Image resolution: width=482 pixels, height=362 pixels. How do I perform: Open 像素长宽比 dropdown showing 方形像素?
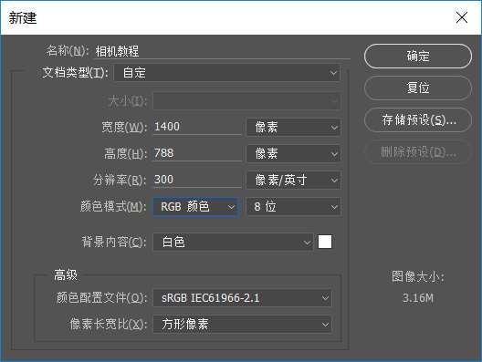coord(242,325)
